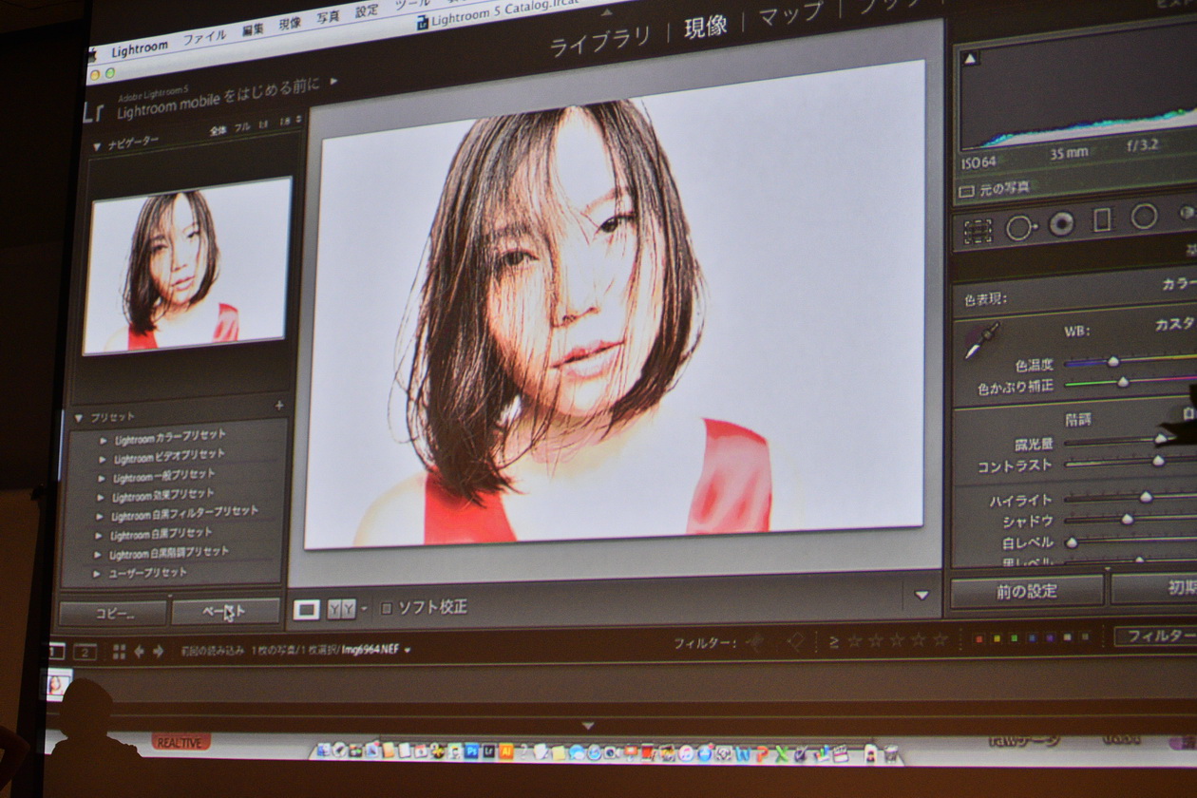Add a preset with the plus icon

pyautogui.click(x=278, y=405)
